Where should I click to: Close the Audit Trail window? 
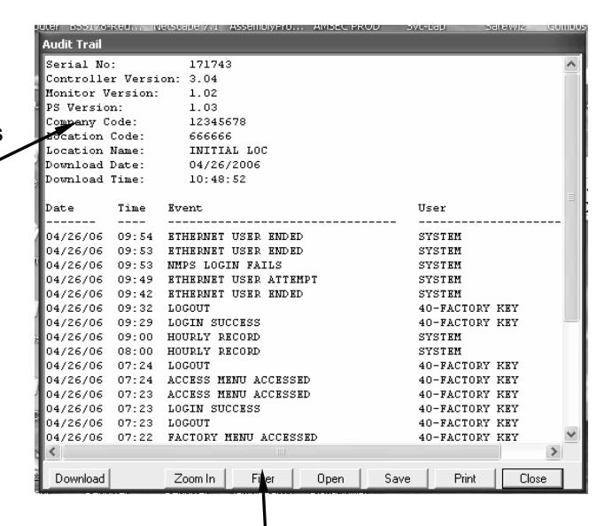pyautogui.click(x=532, y=479)
